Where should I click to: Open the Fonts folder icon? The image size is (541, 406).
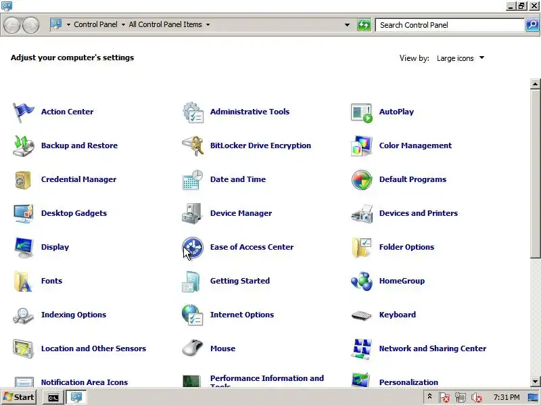23,281
